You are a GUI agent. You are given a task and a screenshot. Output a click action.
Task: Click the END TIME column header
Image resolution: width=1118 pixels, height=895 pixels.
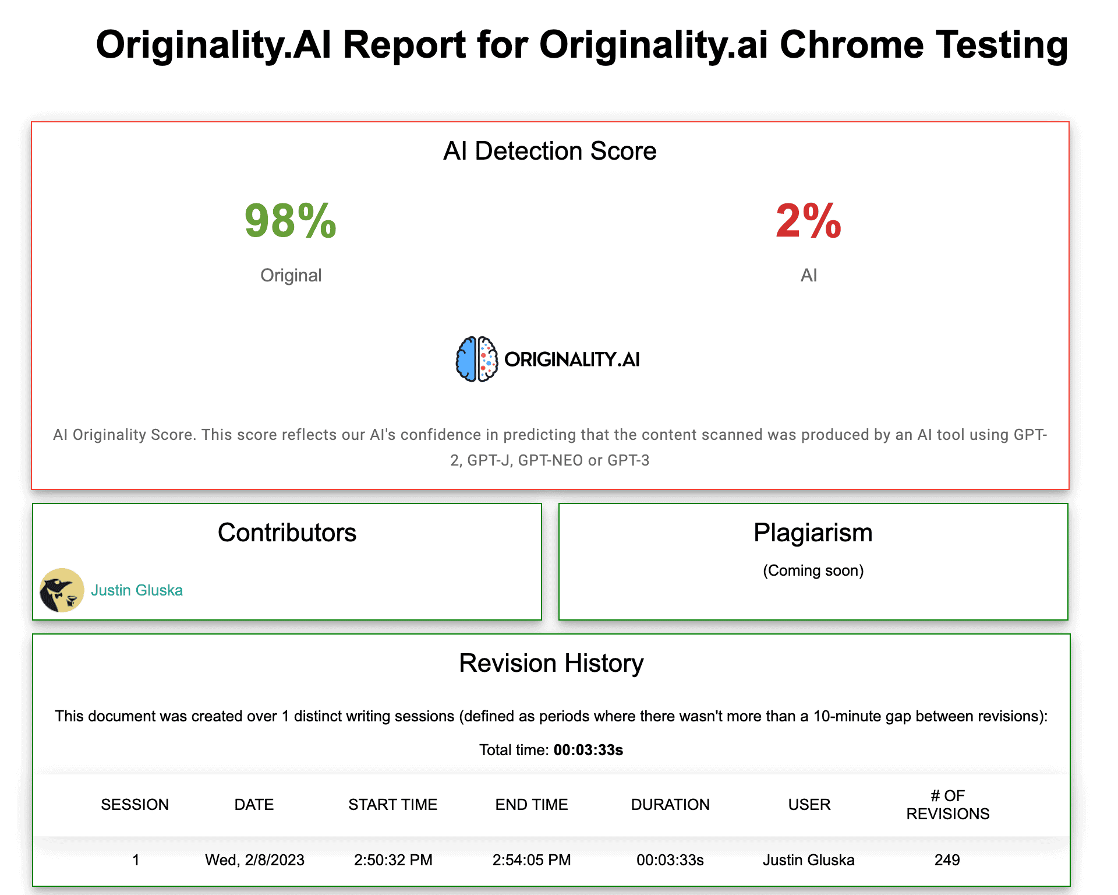[531, 805]
